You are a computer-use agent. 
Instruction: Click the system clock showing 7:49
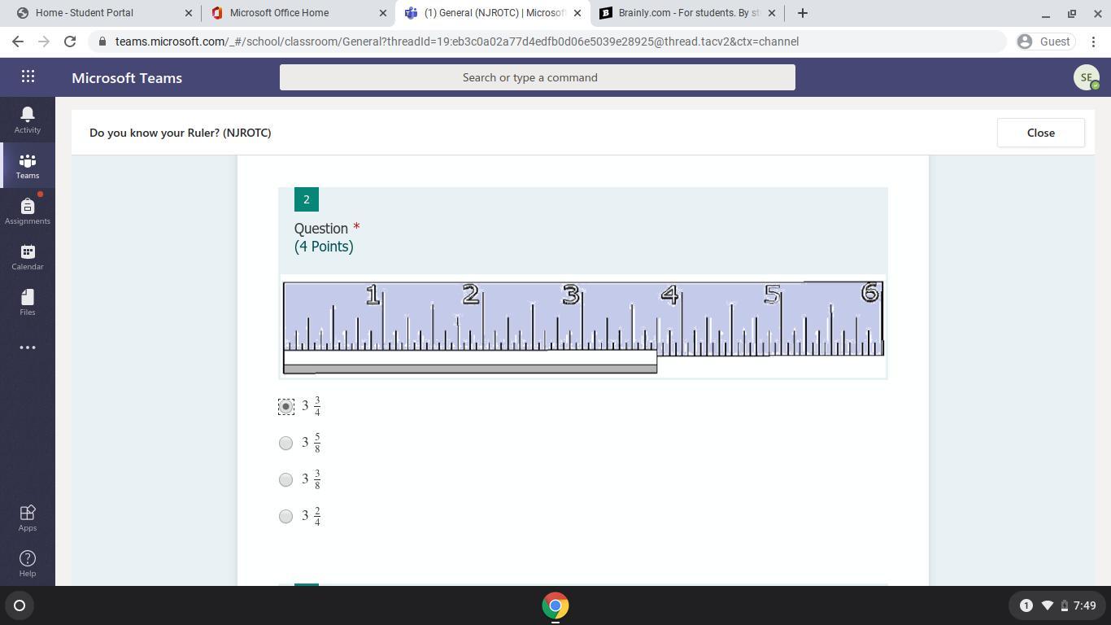tap(1085, 605)
